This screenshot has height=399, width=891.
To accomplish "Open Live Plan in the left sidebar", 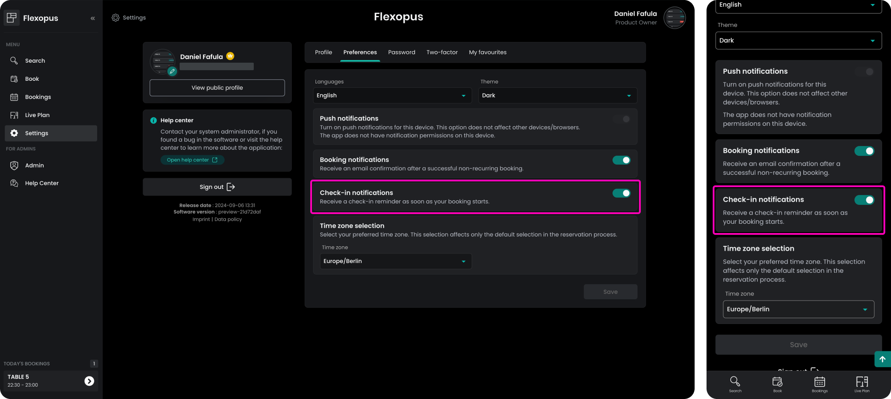I will [37, 115].
